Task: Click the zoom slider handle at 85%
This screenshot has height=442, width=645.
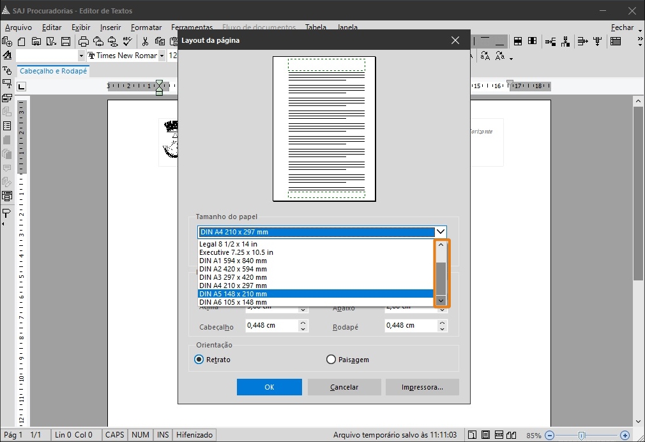Action: pyautogui.click(x=581, y=435)
